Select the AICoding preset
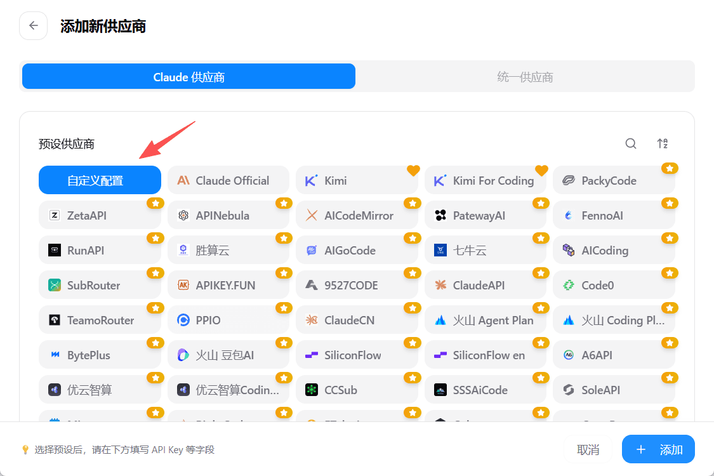The image size is (714, 476). pyautogui.click(x=614, y=250)
